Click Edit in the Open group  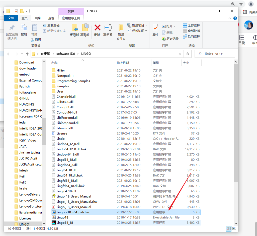(167, 32)
